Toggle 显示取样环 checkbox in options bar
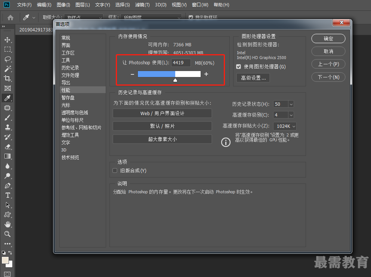 191,18
